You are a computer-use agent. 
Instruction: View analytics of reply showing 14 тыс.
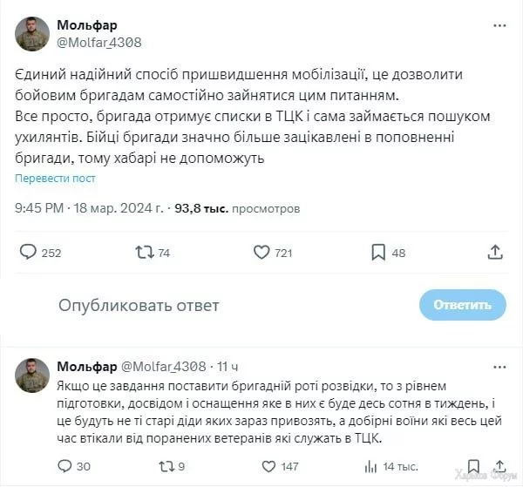click(x=367, y=466)
